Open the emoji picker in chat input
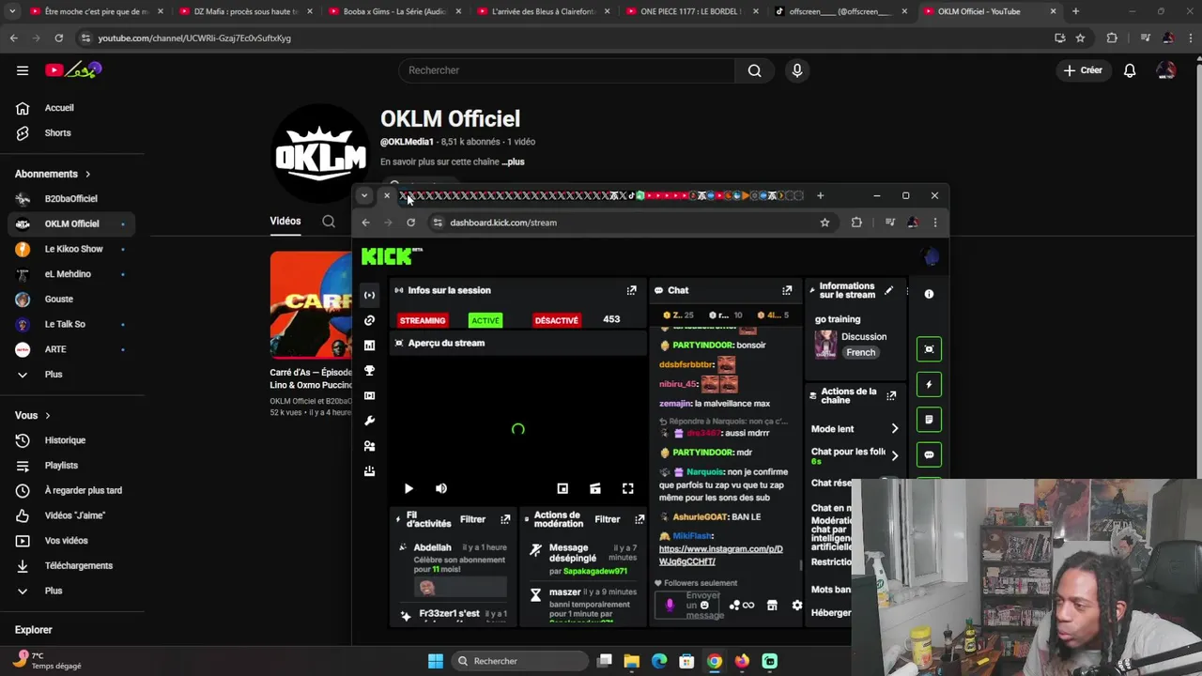This screenshot has width=1202, height=676. pyautogui.click(x=704, y=606)
